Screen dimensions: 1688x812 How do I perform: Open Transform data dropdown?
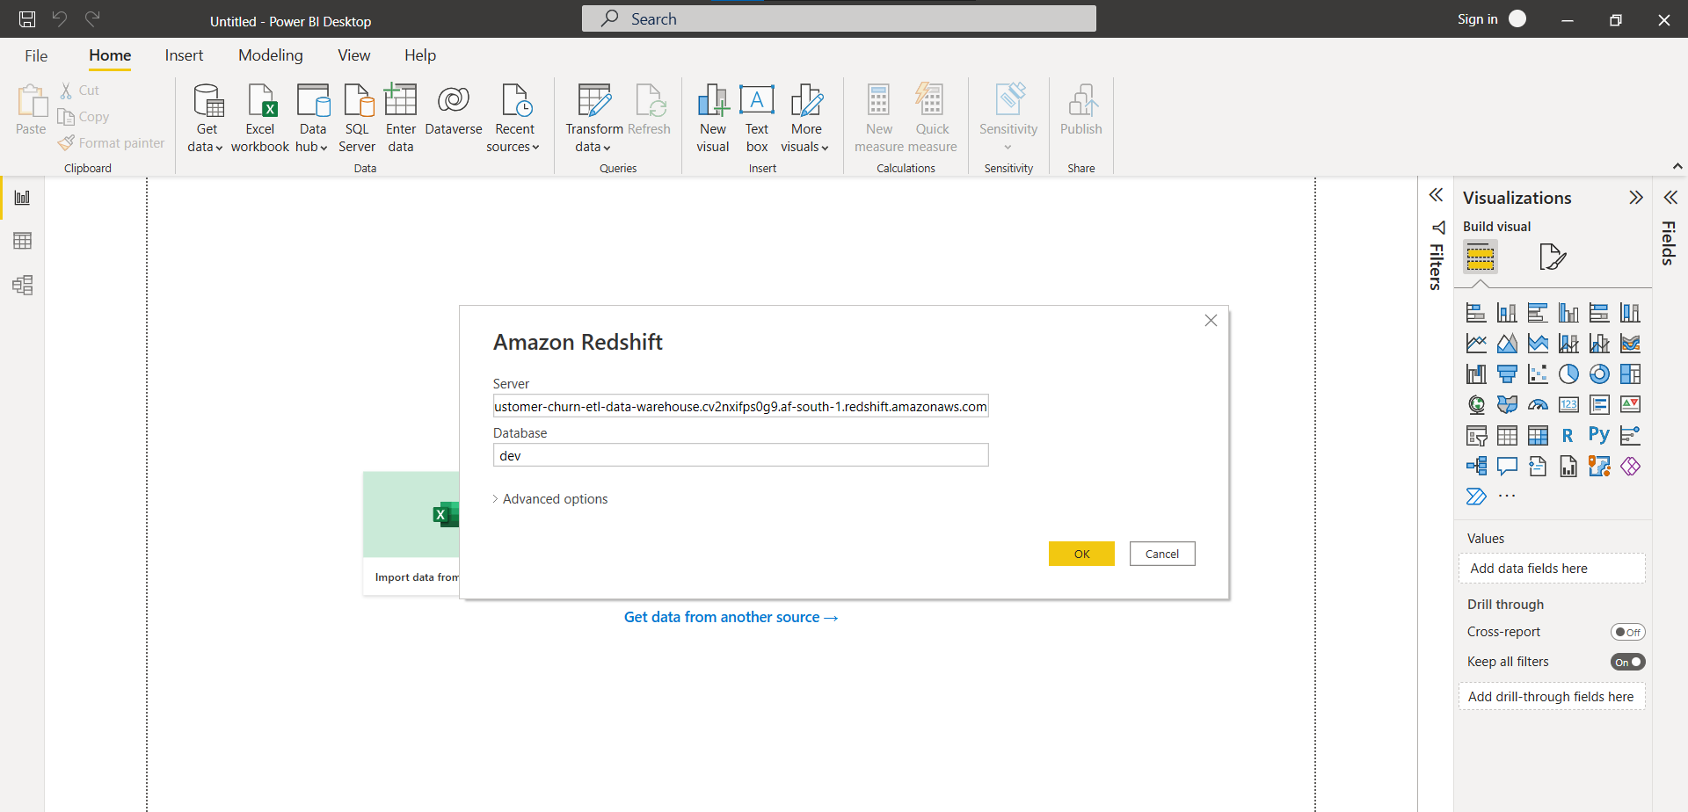593,119
